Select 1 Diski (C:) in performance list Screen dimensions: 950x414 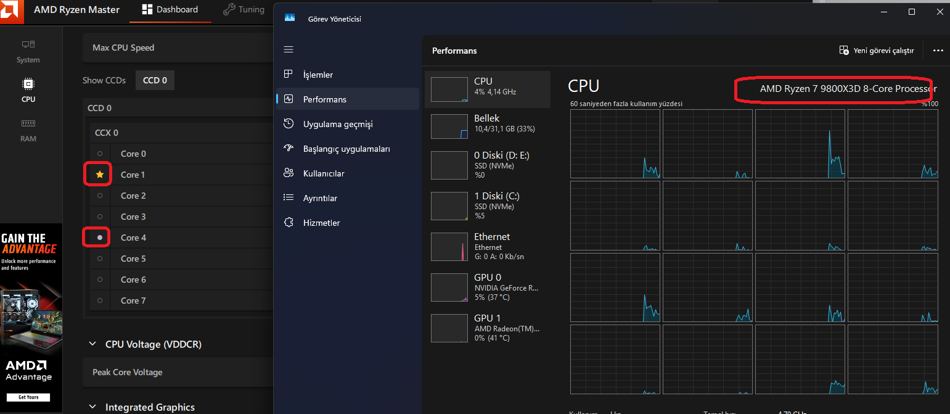click(487, 206)
